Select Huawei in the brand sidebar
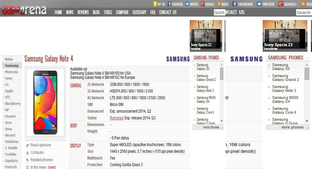The height and width of the screenshot is (169, 312). (10, 116)
